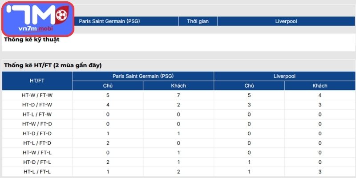Click the HT/FT column header

tap(37, 81)
